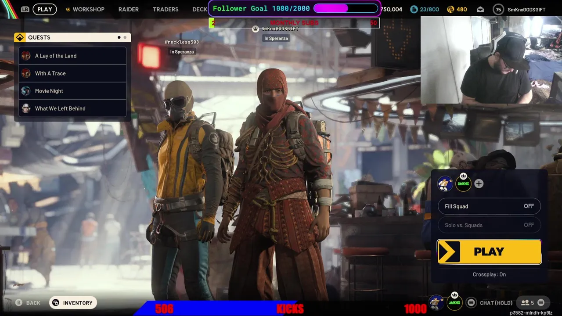562x316 pixels.
Task: Toggle the Fill Squad option
Action: 489,206
